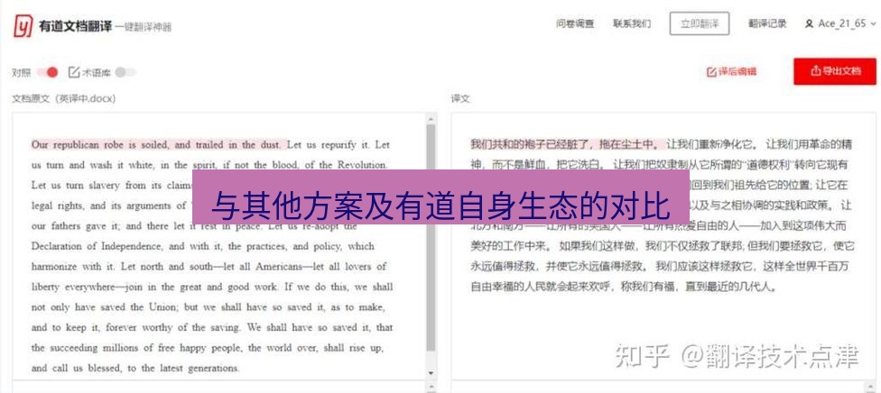Expand the Ace_21_65 account dropdown
The width and height of the screenshot is (881, 393).
coord(873,24)
